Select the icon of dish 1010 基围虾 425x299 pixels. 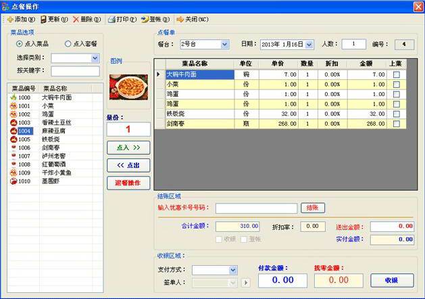[x=14, y=181]
